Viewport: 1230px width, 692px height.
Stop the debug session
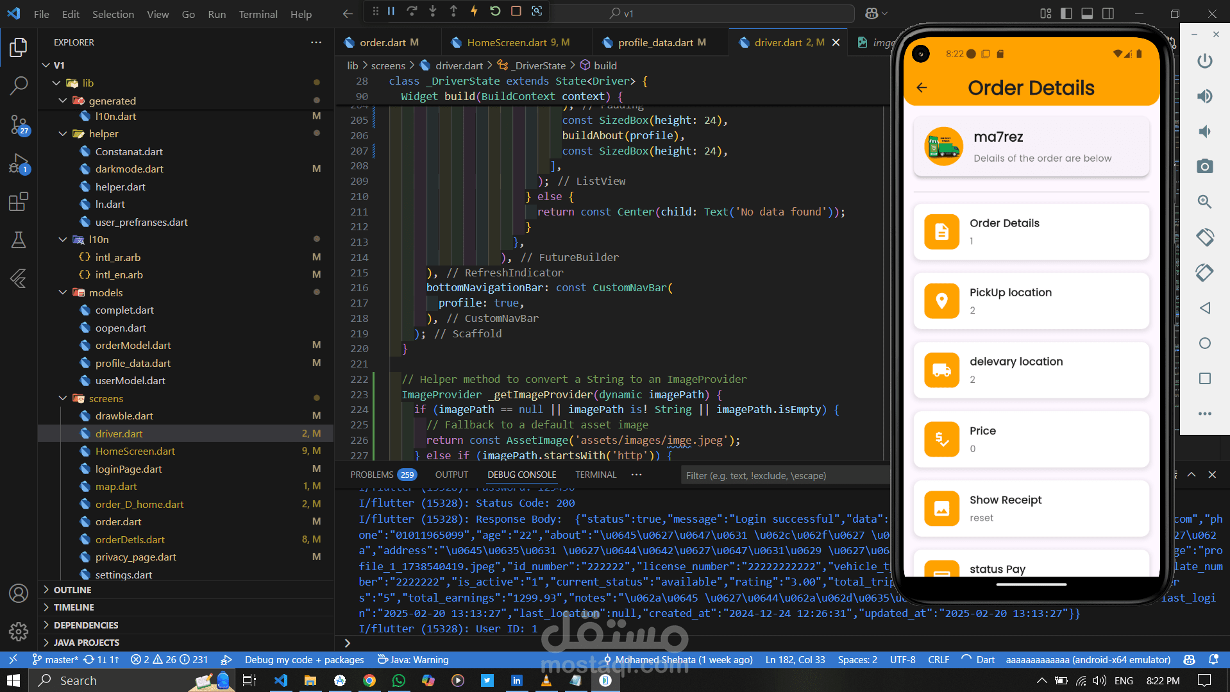[516, 11]
